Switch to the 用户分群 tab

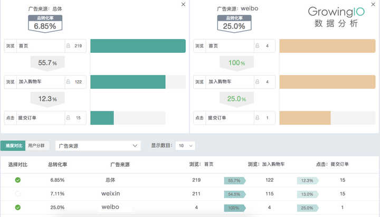(36, 145)
